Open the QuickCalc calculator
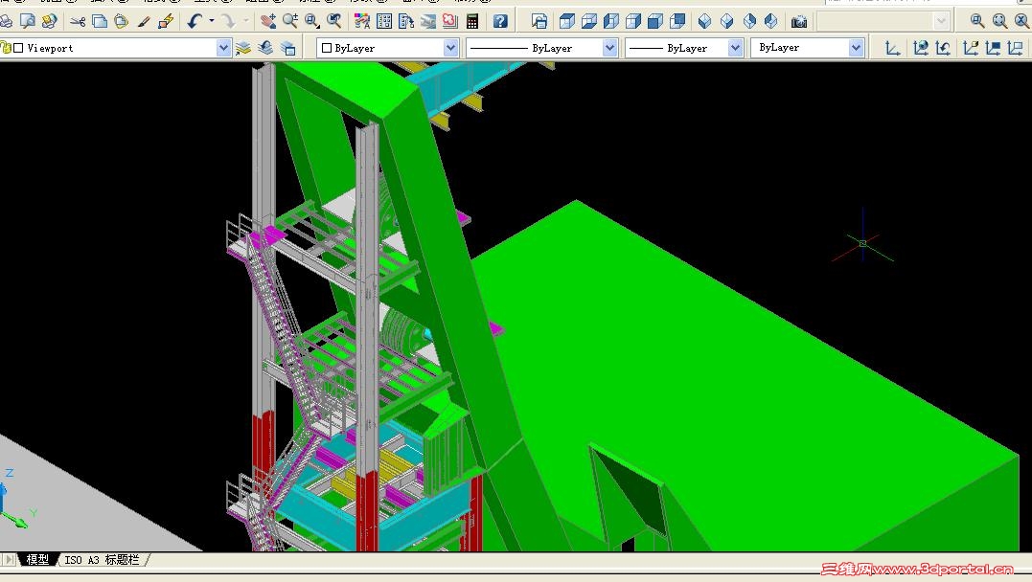The height and width of the screenshot is (582, 1032). pos(471,22)
